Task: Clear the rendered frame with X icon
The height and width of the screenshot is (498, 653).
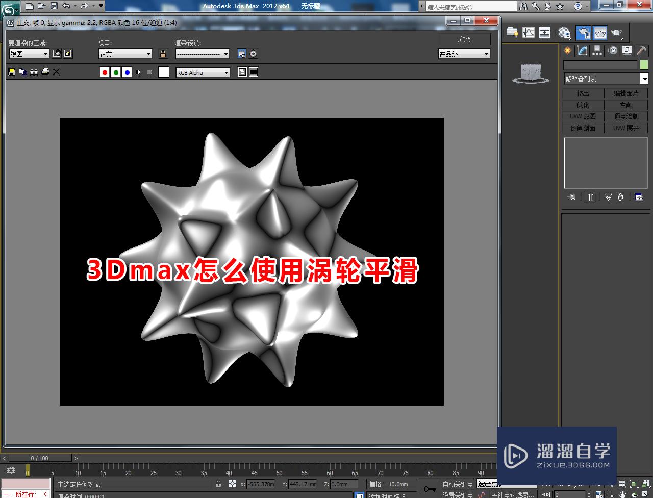Action: coord(56,72)
